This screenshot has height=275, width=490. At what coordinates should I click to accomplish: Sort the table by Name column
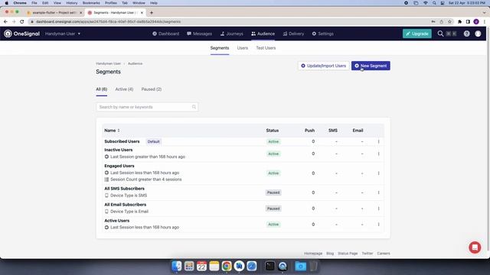coord(112,131)
